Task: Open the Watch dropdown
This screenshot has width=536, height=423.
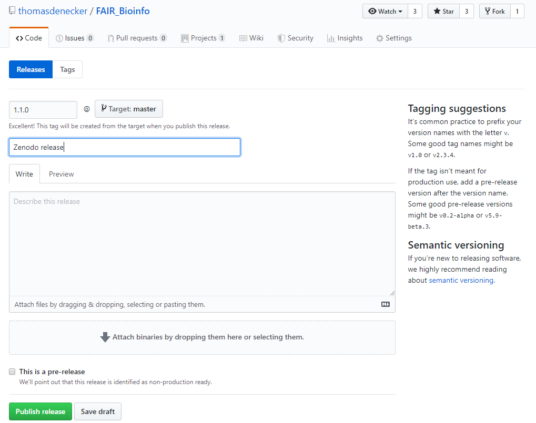Action: (385, 11)
